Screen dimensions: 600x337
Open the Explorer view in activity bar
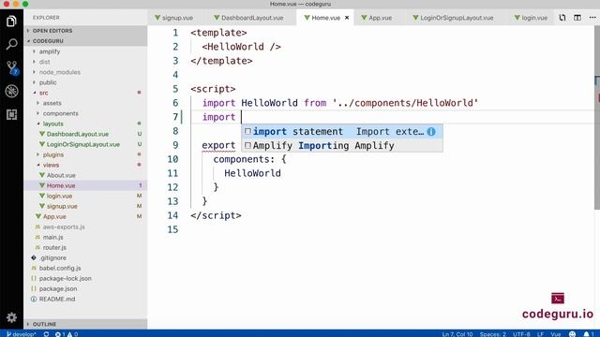pyautogui.click(x=11, y=21)
